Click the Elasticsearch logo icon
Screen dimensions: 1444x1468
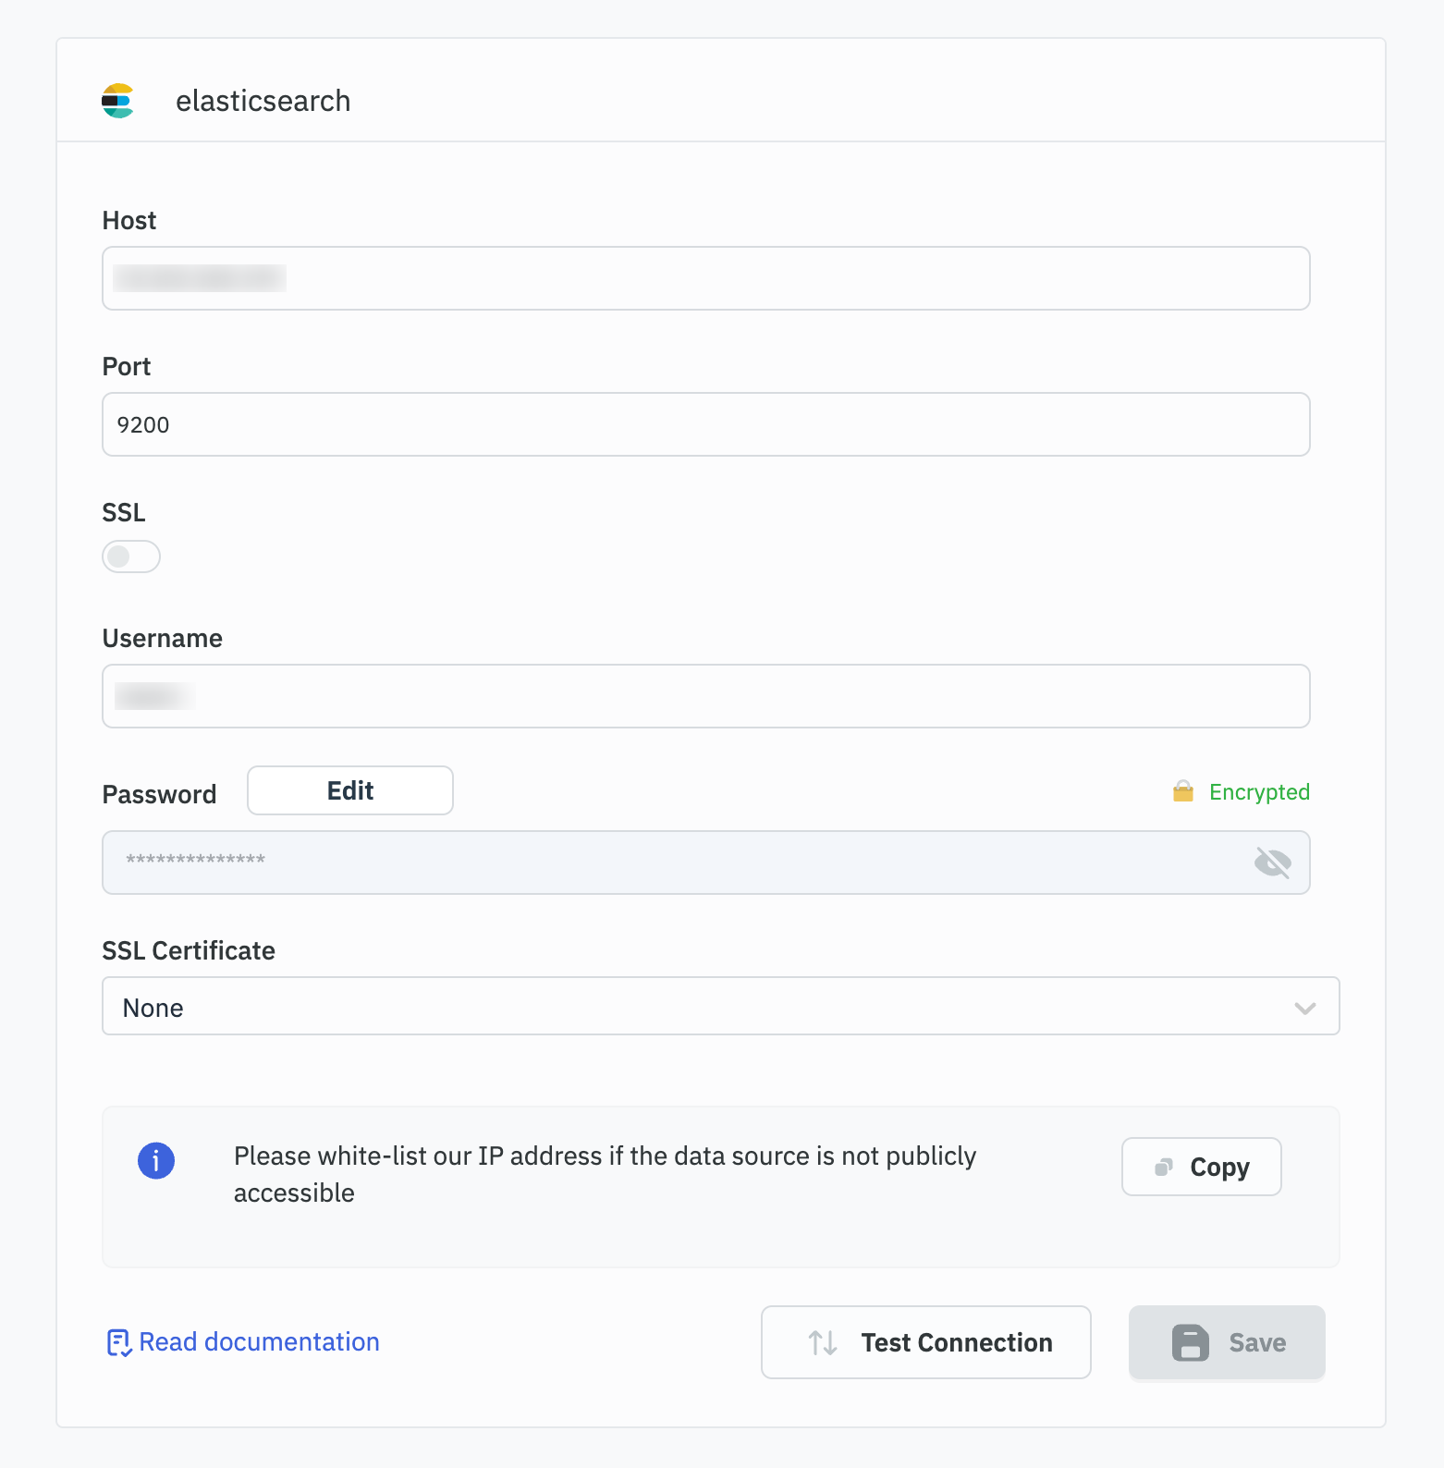pos(117,101)
